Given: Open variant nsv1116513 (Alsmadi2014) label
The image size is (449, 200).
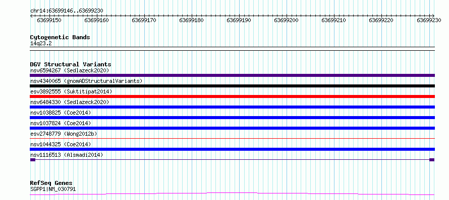Looking at the screenshot, I should [x=67, y=155].
